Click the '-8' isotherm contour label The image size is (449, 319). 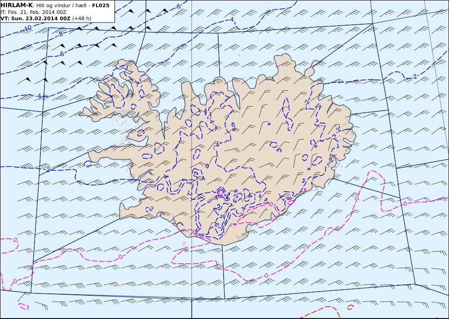(60, 34)
